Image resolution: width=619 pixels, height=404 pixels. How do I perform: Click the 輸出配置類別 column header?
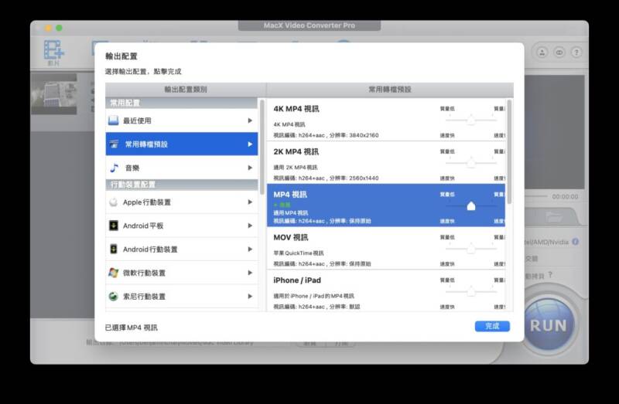click(x=186, y=90)
